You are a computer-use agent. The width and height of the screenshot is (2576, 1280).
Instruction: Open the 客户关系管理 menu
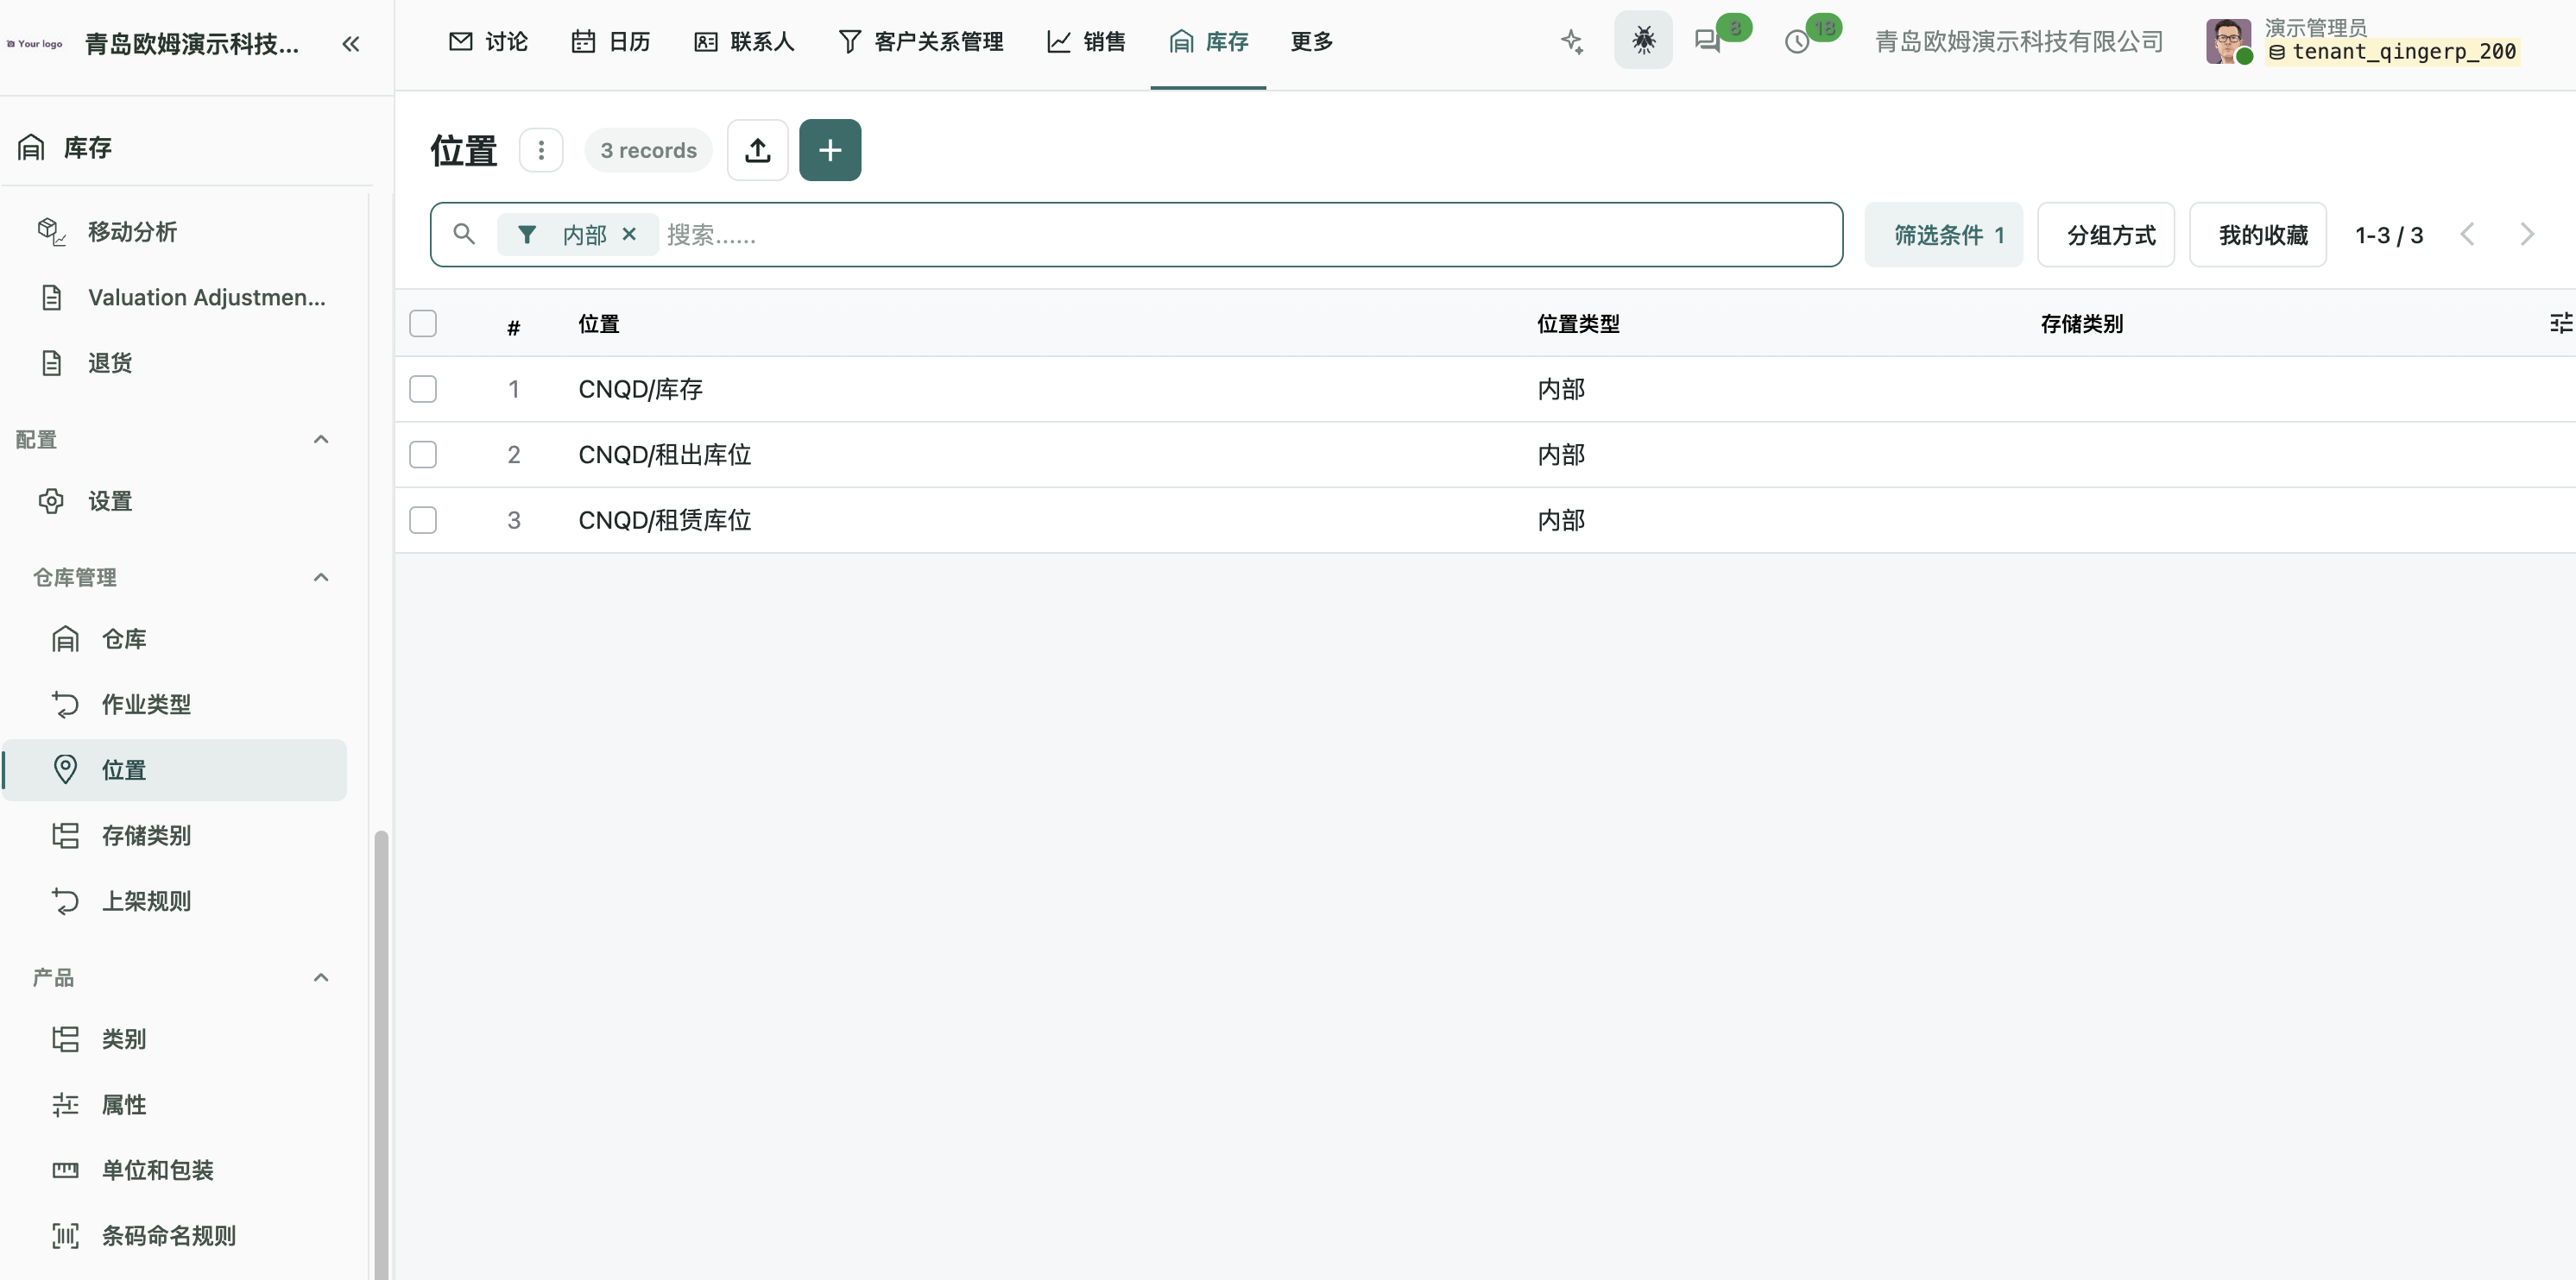pyautogui.click(x=920, y=41)
